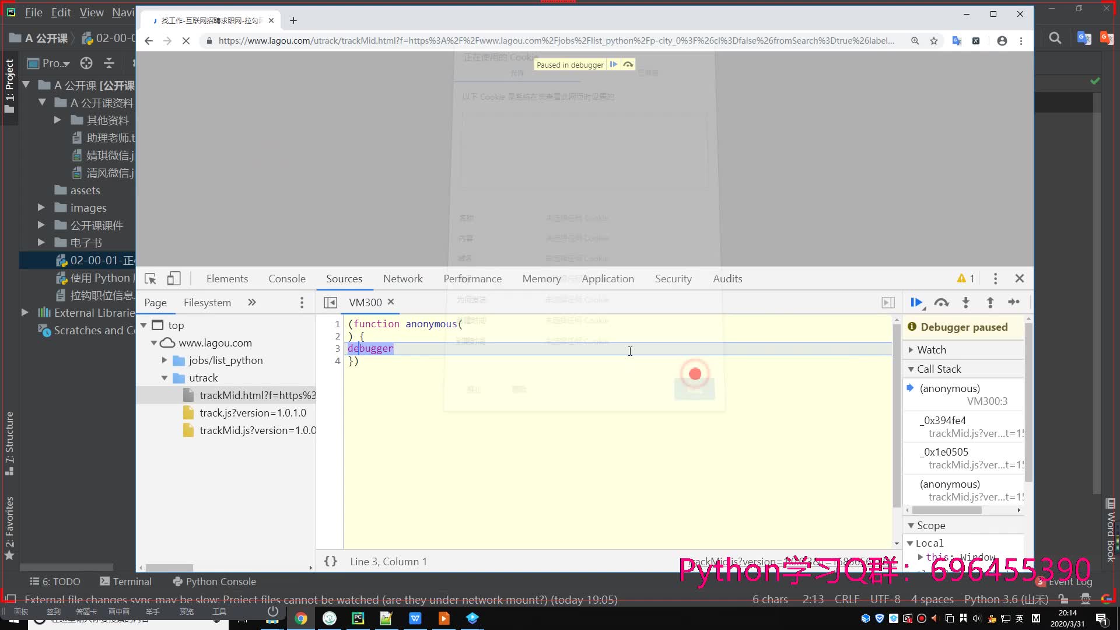1120x630 pixels.
Task: Click the Step over next function call icon
Action: click(942, 302)
